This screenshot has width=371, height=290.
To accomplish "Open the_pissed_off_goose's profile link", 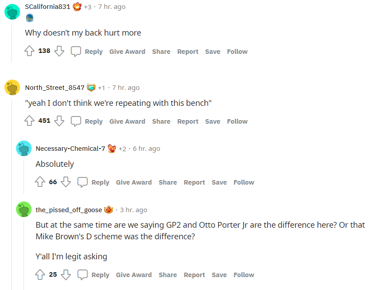I will [x=69, y=210].
